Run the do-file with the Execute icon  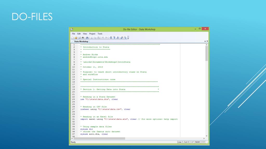[125, 38]
